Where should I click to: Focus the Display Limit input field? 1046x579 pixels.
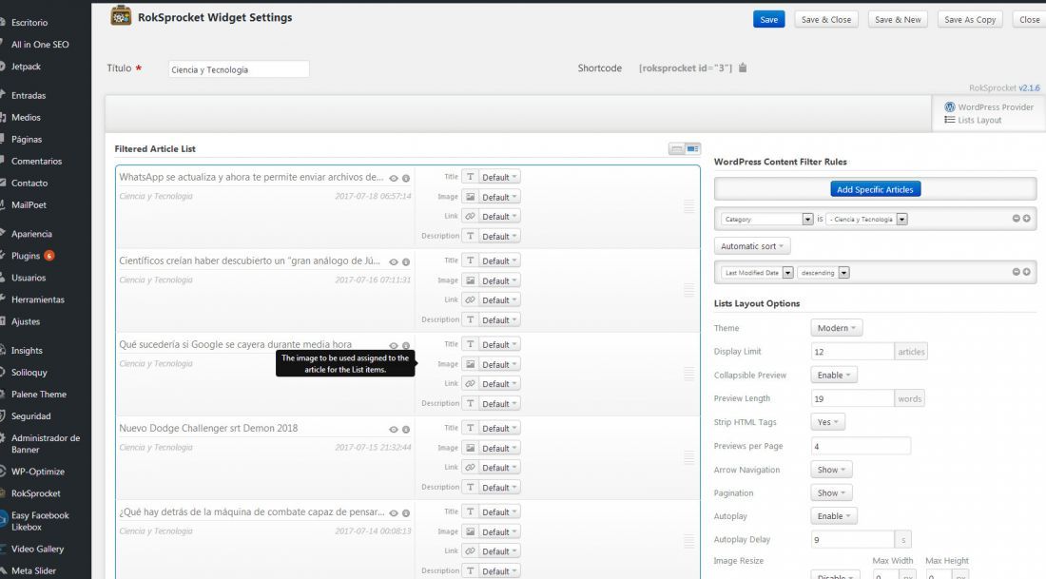point(853,352)
